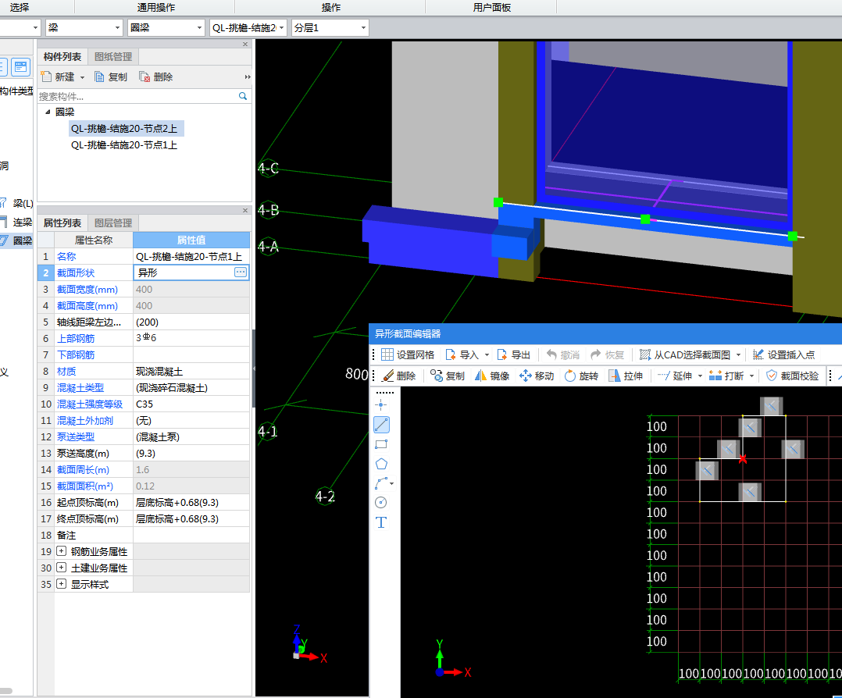Close the property list panel

[x=245, y=211]
